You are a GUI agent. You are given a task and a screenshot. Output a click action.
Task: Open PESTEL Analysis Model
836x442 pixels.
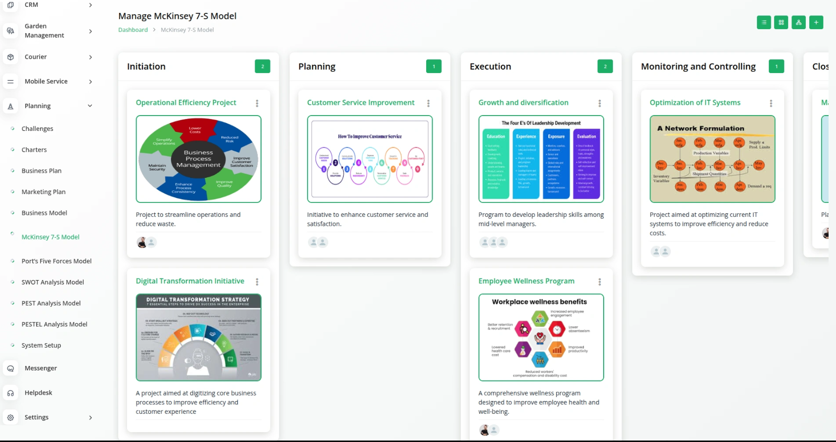[x=54, y=324]
